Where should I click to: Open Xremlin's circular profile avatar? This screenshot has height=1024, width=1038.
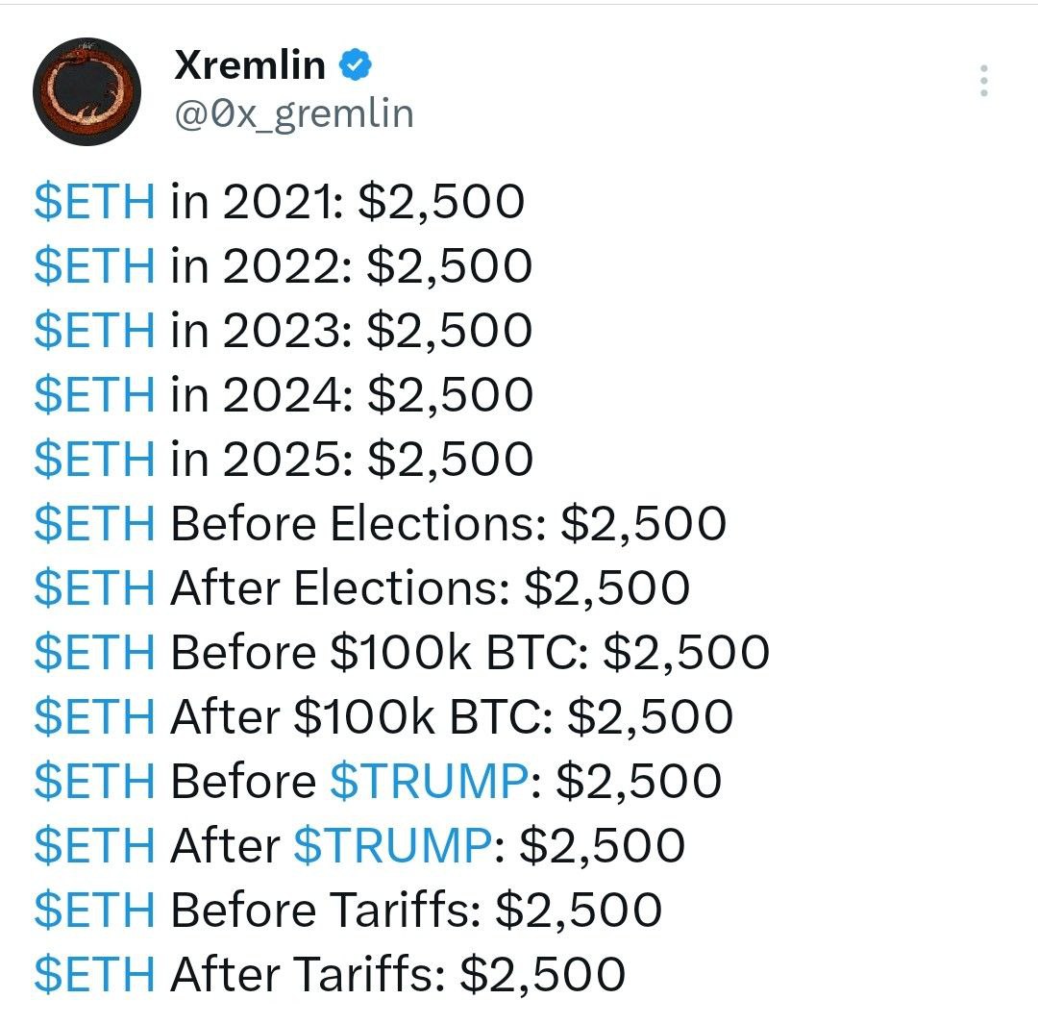click(x=86, y=91)
